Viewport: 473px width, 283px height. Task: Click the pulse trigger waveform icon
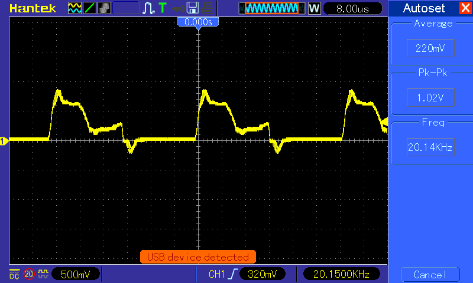[x=148, y=8]
